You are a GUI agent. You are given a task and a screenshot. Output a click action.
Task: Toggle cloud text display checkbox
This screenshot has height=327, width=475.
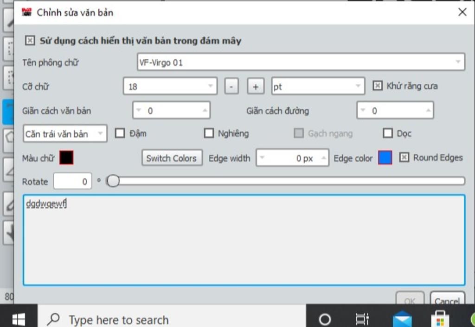click(30, 40)
